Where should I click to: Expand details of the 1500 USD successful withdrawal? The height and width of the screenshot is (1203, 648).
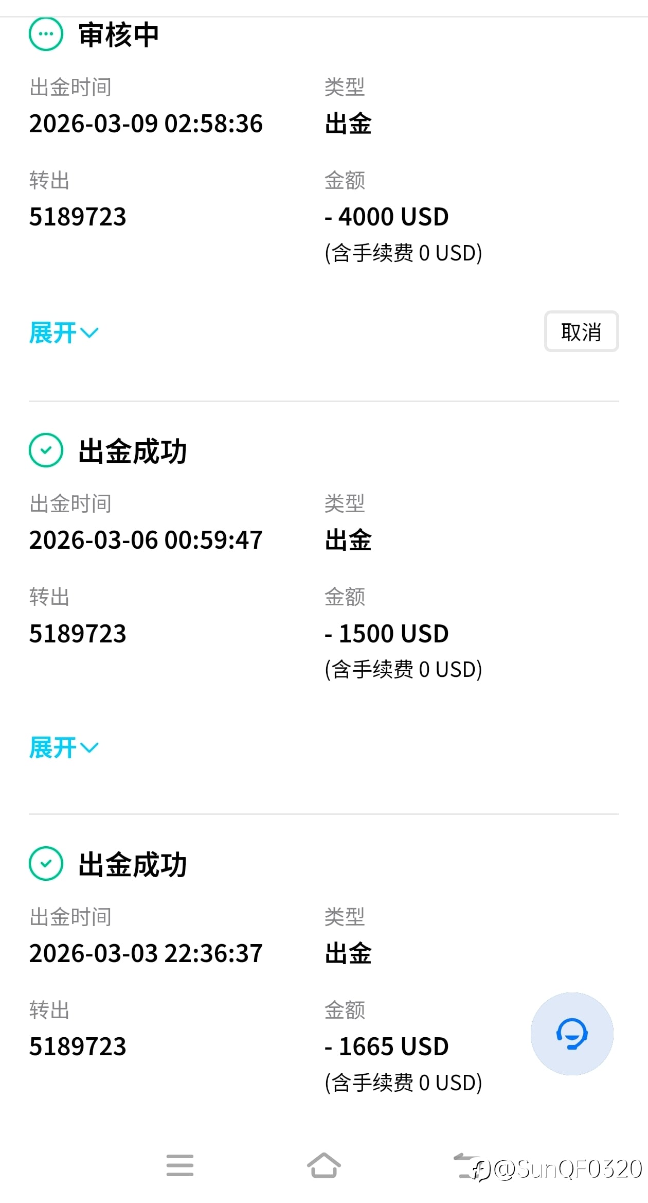point(63,747)
